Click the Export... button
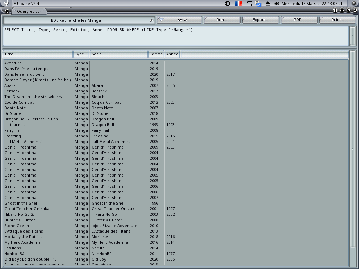 click(x=260, y=20)
